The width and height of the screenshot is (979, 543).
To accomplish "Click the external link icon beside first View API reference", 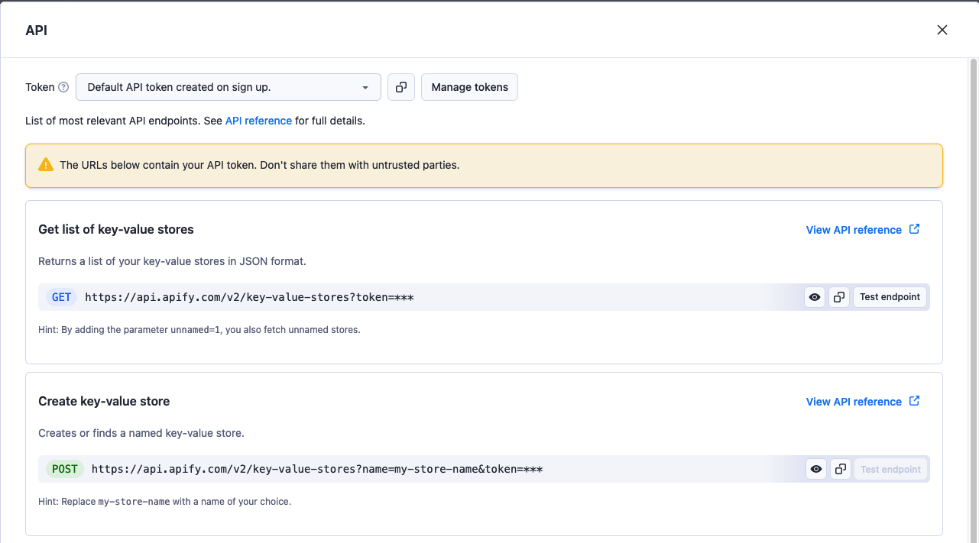I will click(914, 229).
